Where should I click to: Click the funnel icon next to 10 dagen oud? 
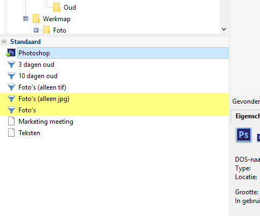(x=11, y=76)
